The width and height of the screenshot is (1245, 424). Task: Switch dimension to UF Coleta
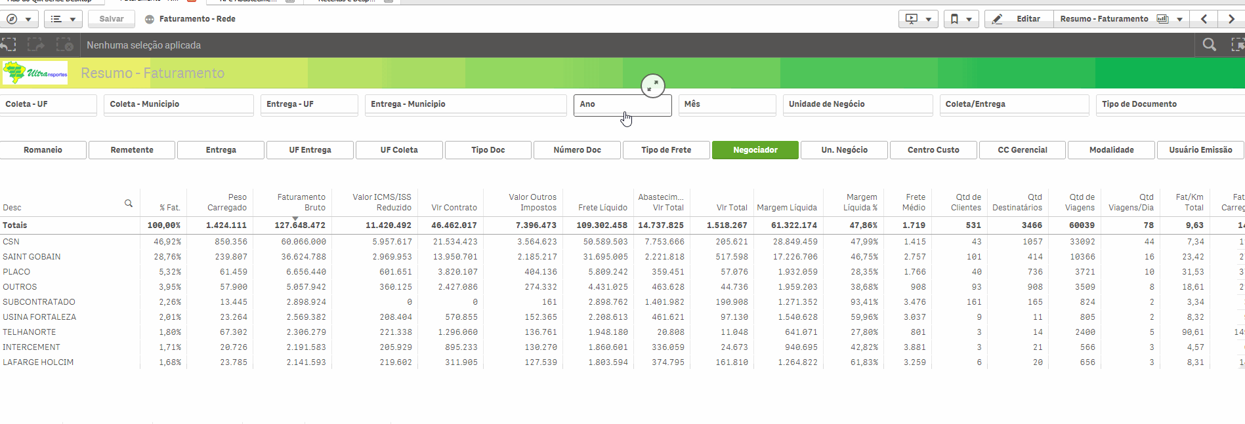click(x=399, y=150)
